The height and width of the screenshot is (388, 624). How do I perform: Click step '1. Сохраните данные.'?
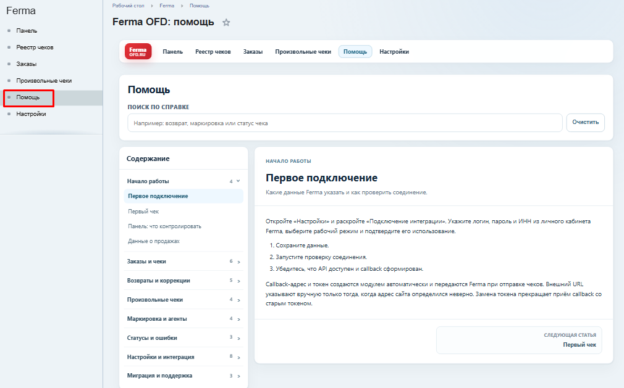299,246
